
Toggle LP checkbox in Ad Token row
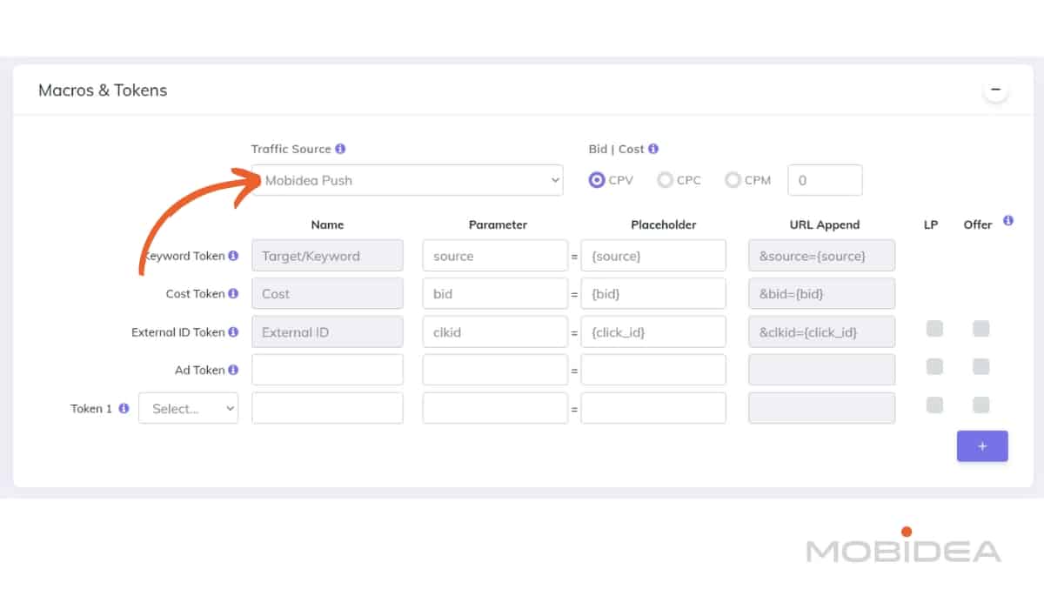(934, 367)
